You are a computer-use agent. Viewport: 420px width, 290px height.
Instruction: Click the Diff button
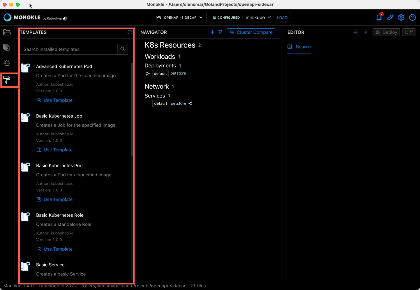pyautogui.click(x=409, y=32)
